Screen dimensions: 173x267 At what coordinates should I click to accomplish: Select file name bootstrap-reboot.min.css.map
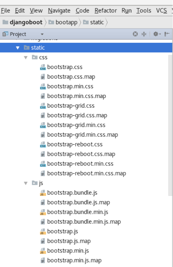pyautogui.click(x=87, y=173)
